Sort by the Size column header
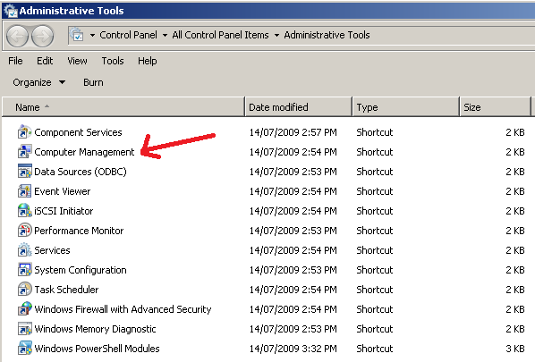The width and height of the screenshot is (535, 362). coord(495,107)
